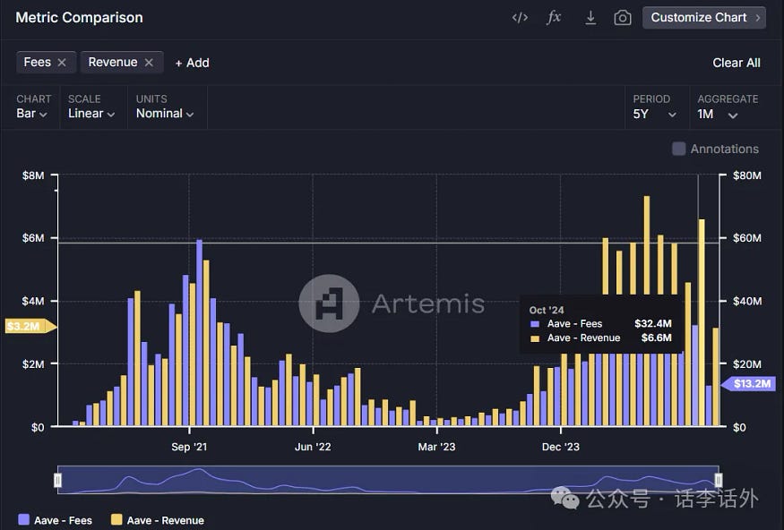Open the fx formula function
Screen dimensions: 784x530
554,18
